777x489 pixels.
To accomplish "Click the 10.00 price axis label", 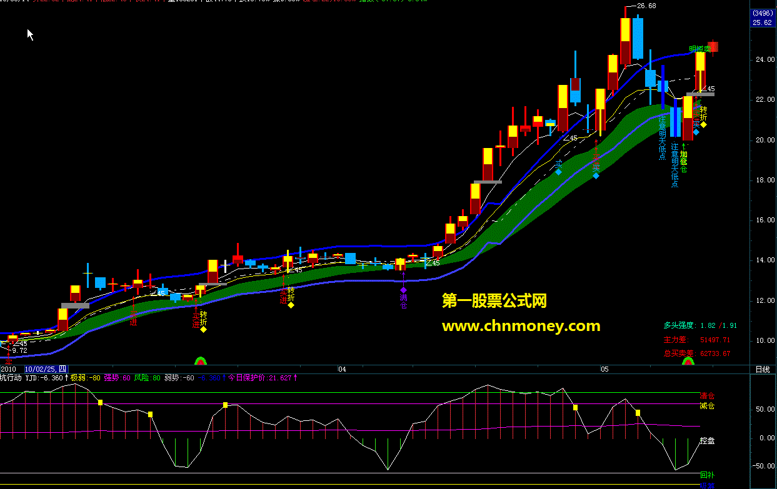I will tap(764, 341).
